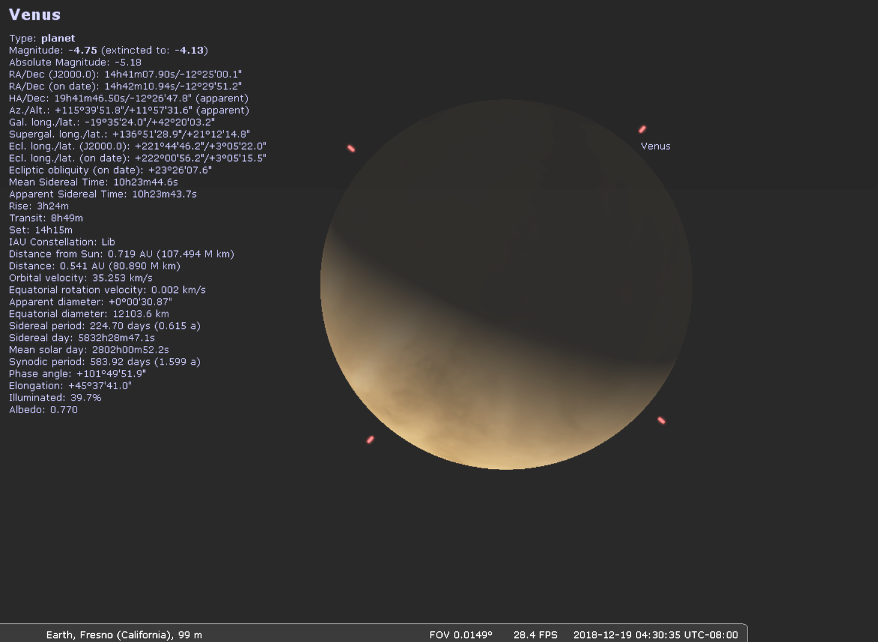Click the top-right red selection marker
Screen dimensions: 878x642
tap(642, 129)
